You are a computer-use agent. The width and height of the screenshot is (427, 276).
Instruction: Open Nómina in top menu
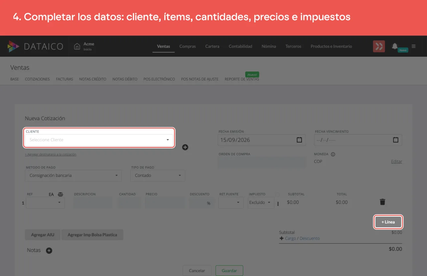click(x=269, y=46)
